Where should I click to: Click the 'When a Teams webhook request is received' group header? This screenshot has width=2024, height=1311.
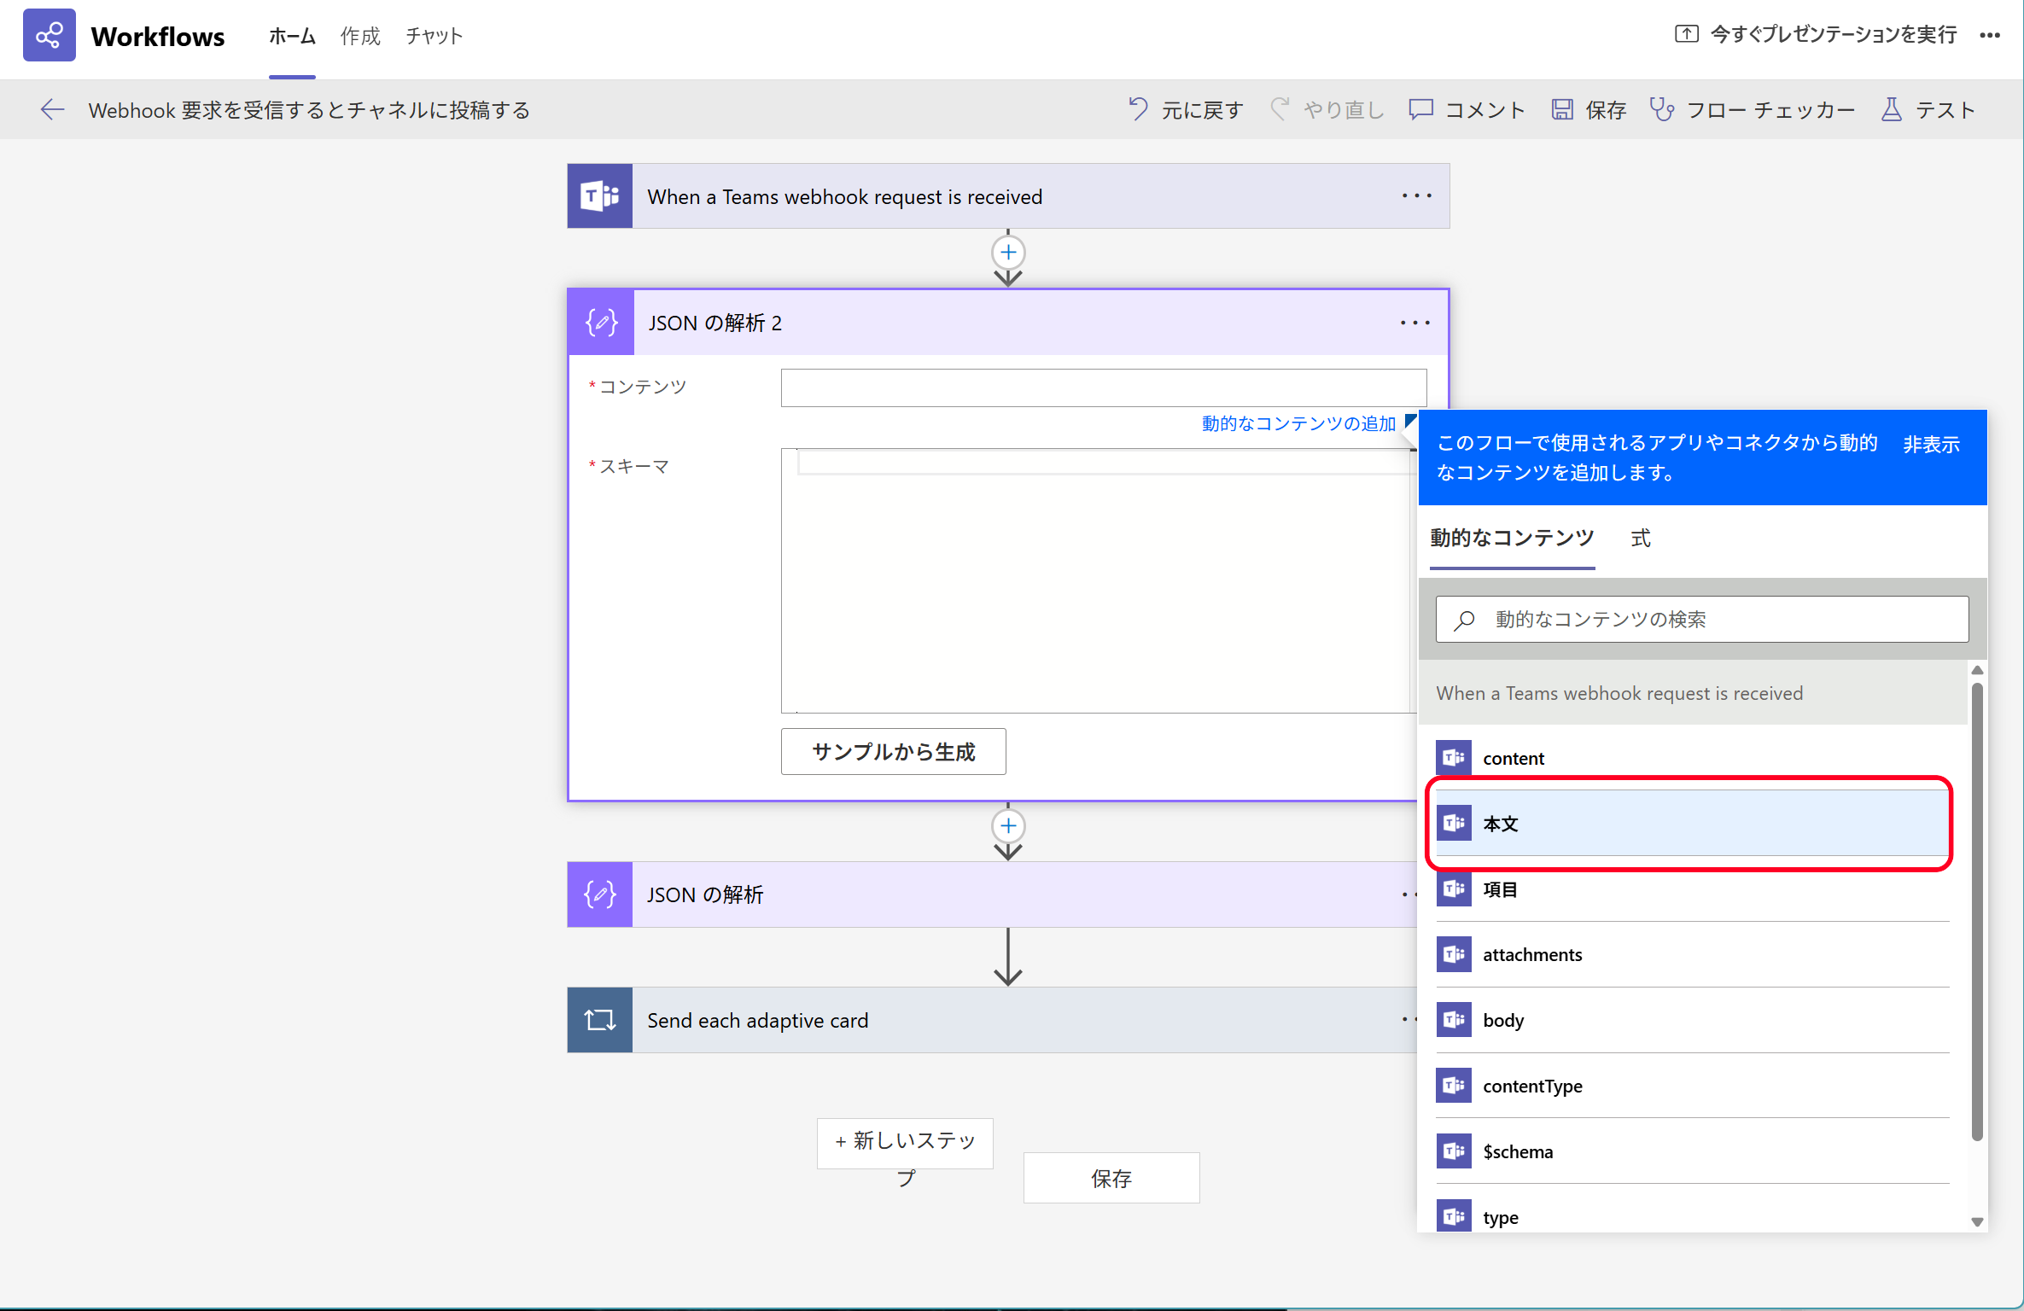point(1693,693)
